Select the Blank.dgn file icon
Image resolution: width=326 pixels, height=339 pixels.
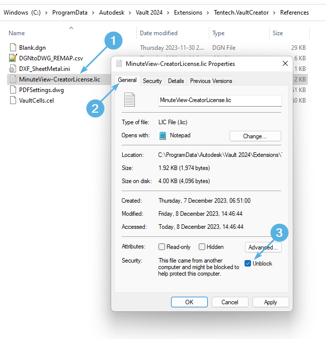pos(13,47)
